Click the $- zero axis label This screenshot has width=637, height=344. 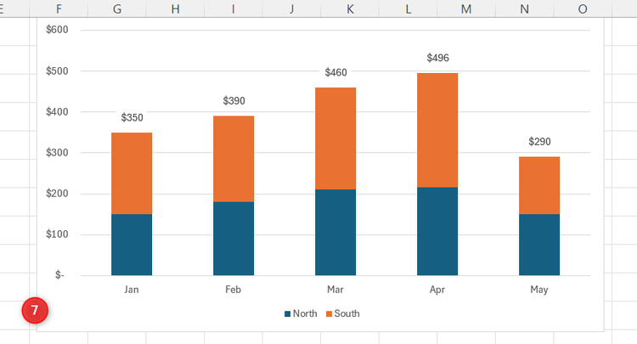point(59,275)
